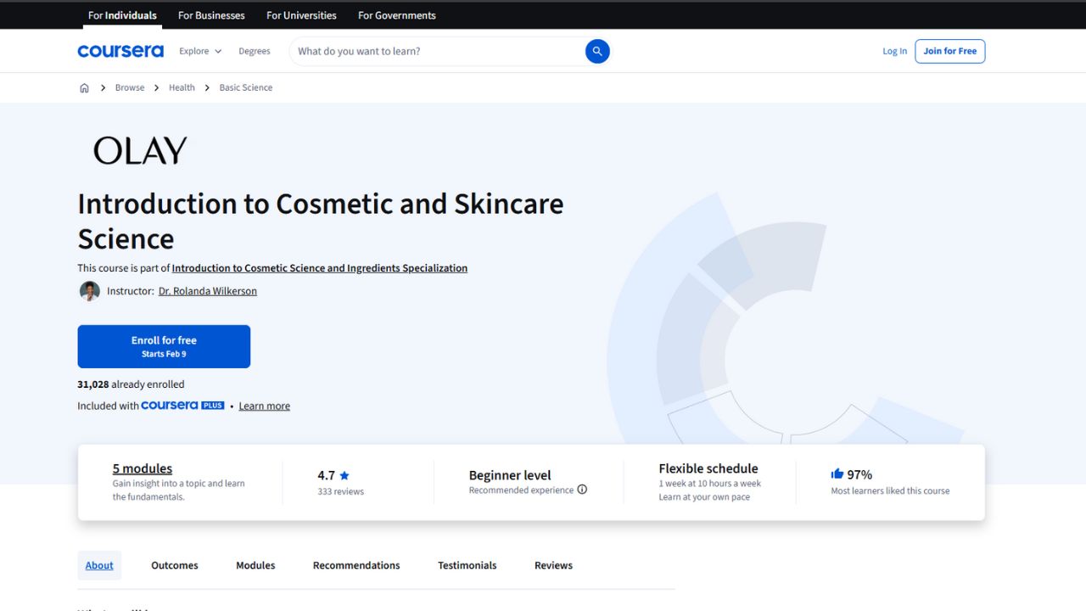
Task: Expand the Explore chevron arrow
Action: pyautogui.click(x=219, y=51)
